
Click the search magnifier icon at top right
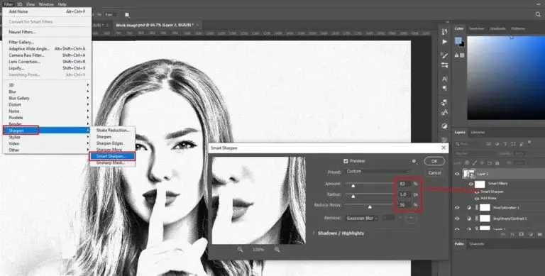click(538, 14)
